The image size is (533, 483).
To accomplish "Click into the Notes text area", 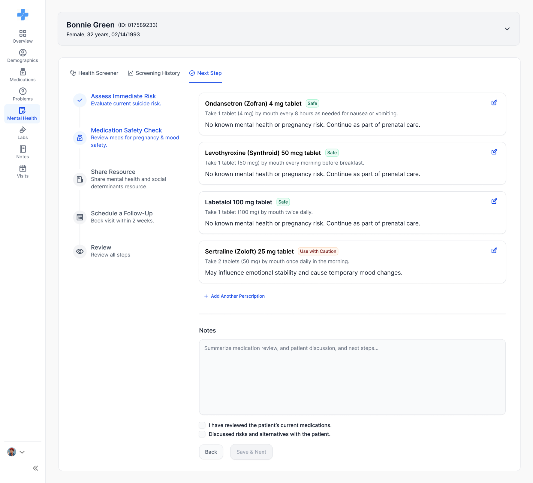I will 352,377.
